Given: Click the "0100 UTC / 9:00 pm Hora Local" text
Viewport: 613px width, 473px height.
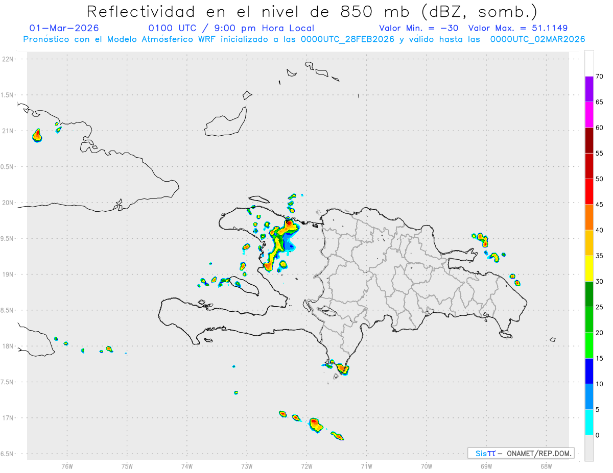Looking at the screenshot, I should click(x=231, y=28).
